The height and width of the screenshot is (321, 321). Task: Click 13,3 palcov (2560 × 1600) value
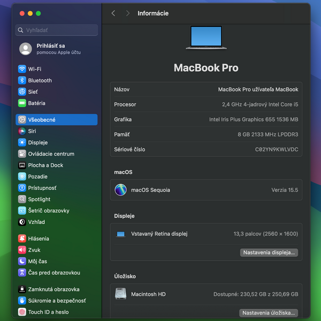(266, 234)
